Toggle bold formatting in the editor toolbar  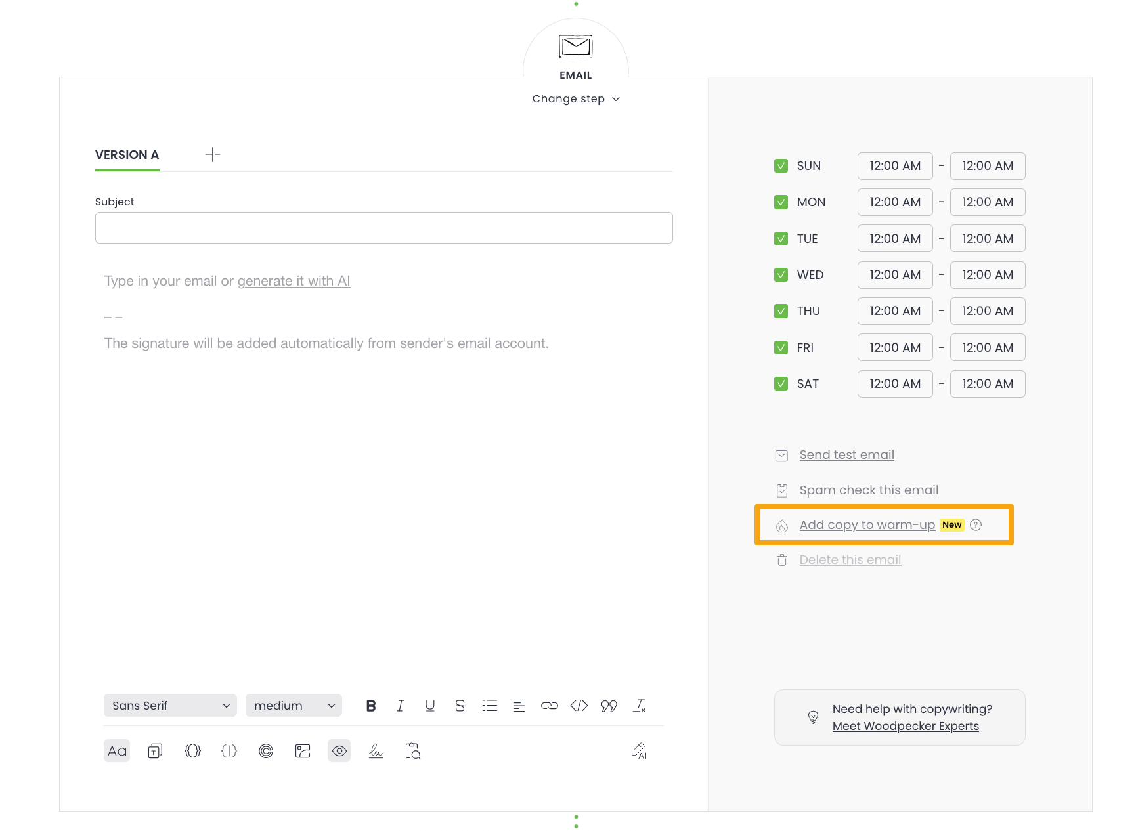[x=371, y=706]
